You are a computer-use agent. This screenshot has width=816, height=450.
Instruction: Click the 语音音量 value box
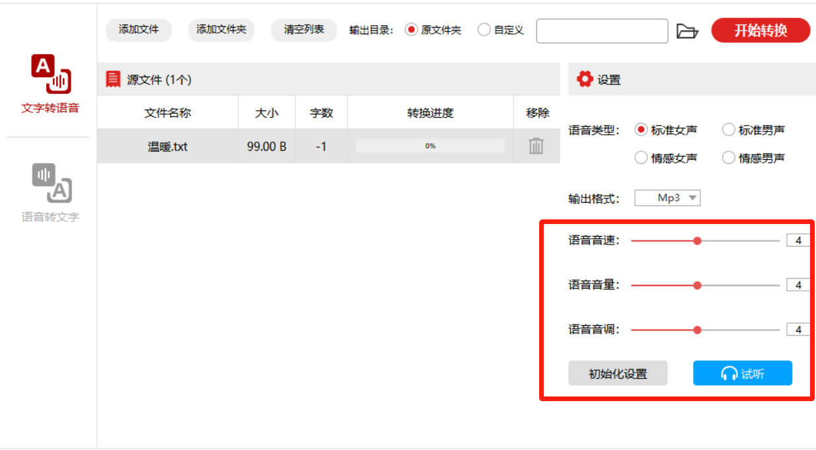[798, 285]
